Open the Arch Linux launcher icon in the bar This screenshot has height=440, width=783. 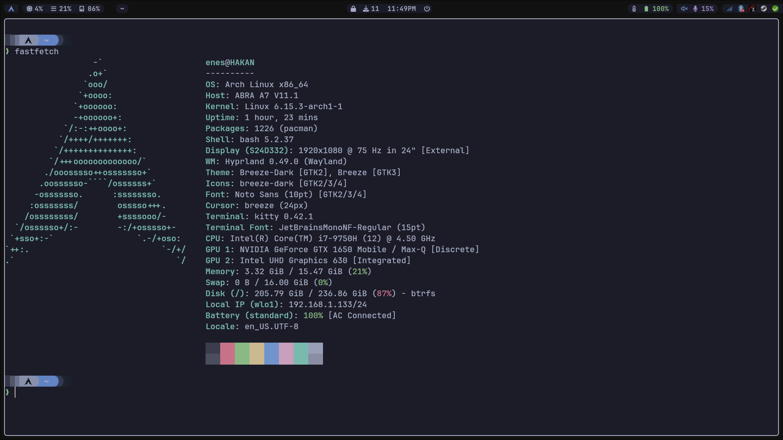11,9
